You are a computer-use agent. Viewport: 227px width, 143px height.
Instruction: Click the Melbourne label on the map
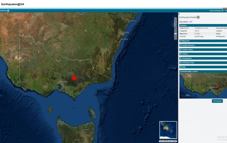(x=64, y=82)
